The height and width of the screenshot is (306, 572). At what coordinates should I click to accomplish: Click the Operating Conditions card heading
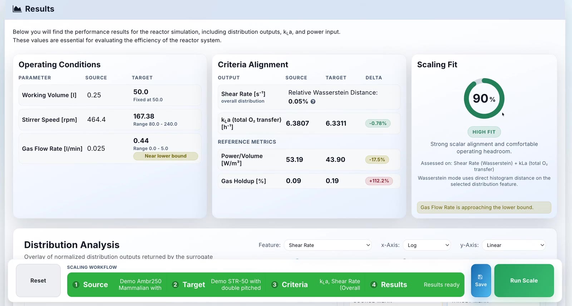tap(60, 65)
